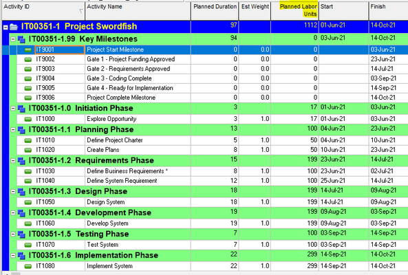This screenshot has height=275, width=408.
Task: Click the activity icon for IT9006
Action: point(28,98)
